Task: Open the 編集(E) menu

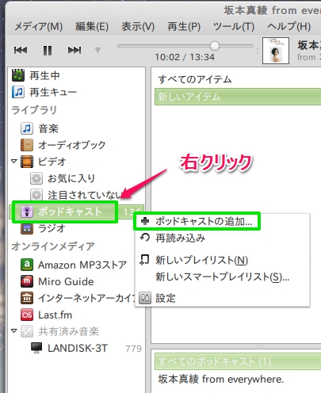Action: point(92,26)
